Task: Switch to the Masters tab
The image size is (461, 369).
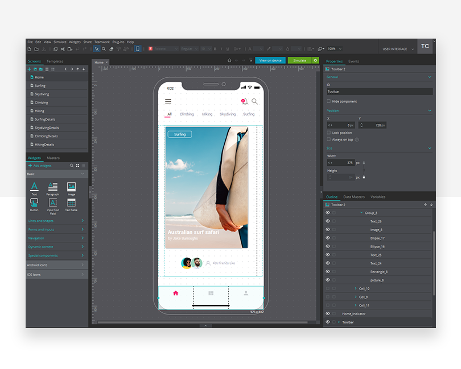Action: point(53,158)
